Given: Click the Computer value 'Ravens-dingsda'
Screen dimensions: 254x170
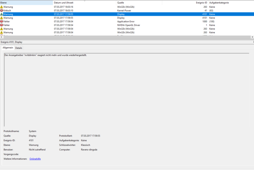Looking at the screenshot, I should 89,150.
